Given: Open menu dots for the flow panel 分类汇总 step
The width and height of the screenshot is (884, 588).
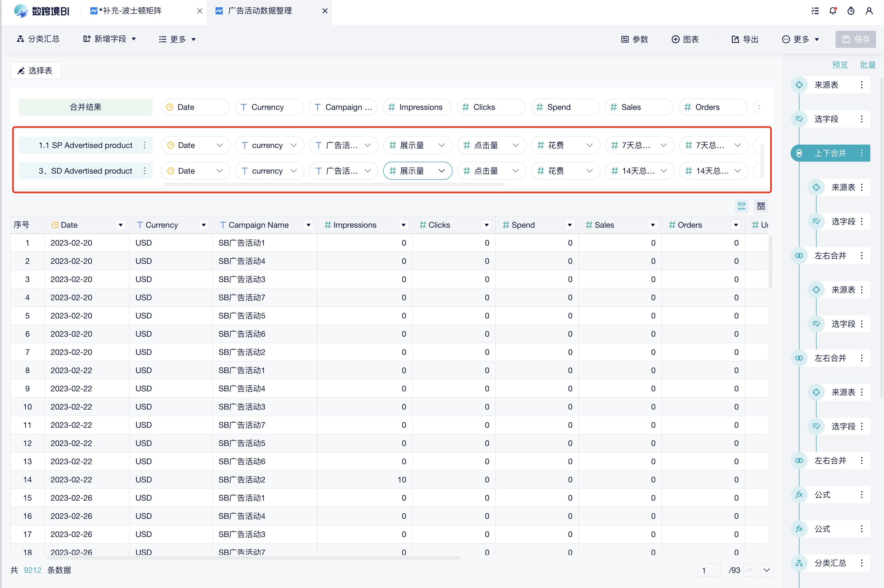Looking at the screenshot, I should pos(862,563).
